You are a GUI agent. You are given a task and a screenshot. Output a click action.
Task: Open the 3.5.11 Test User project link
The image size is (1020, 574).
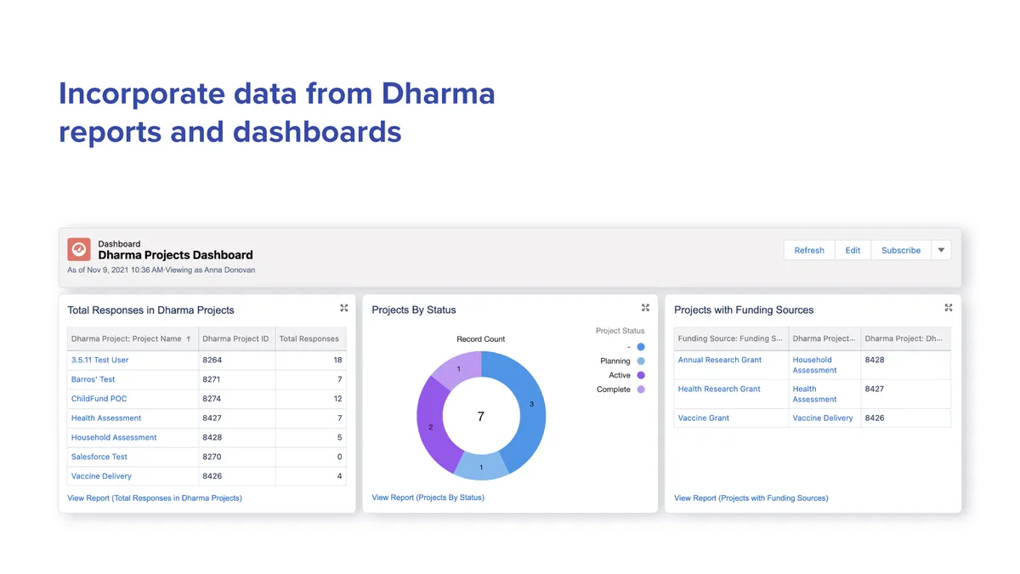99,360
